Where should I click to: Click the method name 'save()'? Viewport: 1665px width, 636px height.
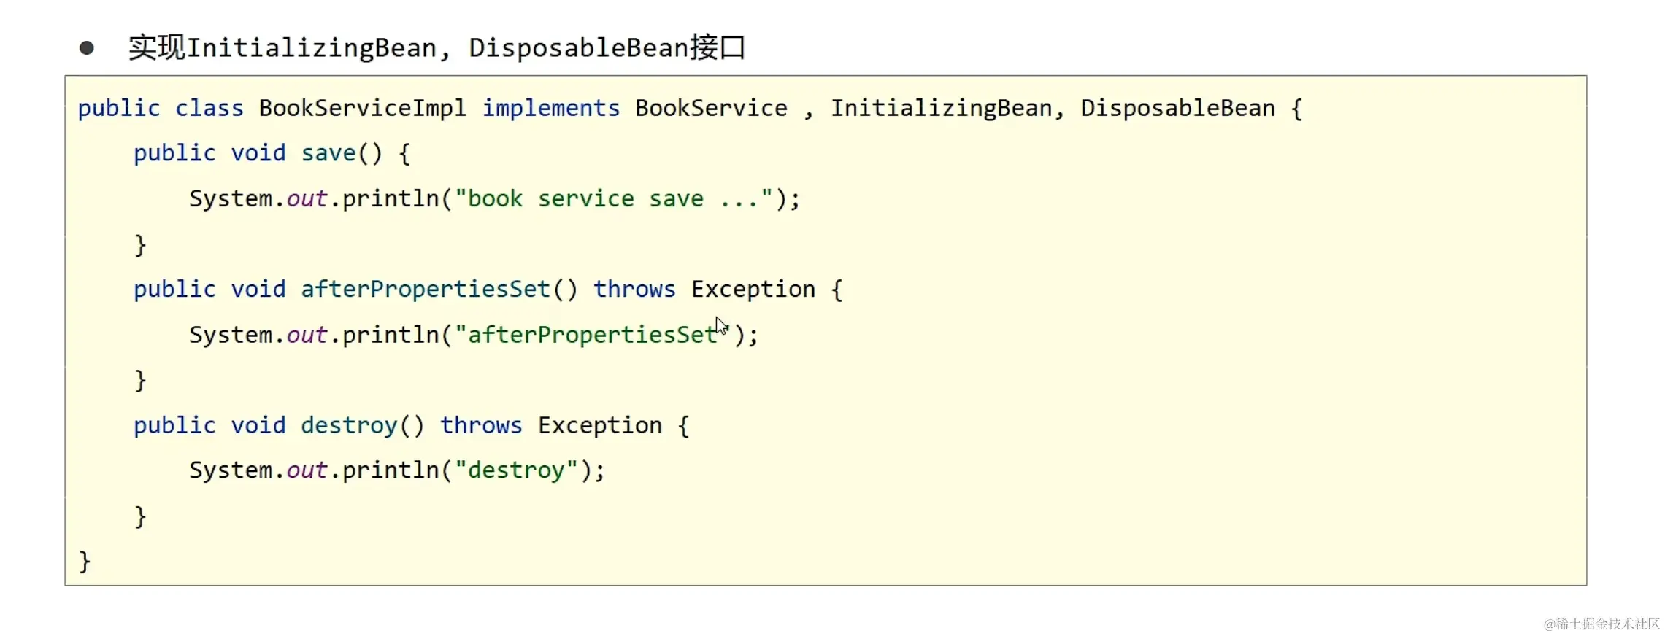click(342, 154)
